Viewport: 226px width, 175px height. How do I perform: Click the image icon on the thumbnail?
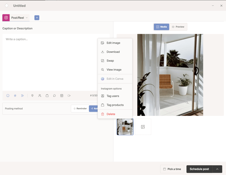click(x=120, y=121)
